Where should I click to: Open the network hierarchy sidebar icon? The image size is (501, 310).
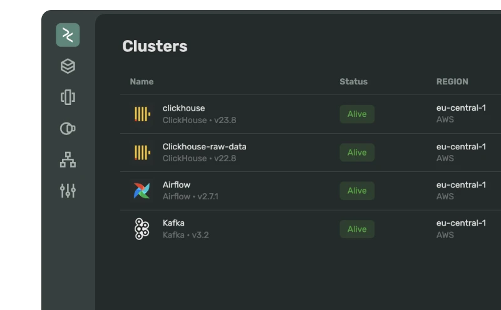point(68,159)
